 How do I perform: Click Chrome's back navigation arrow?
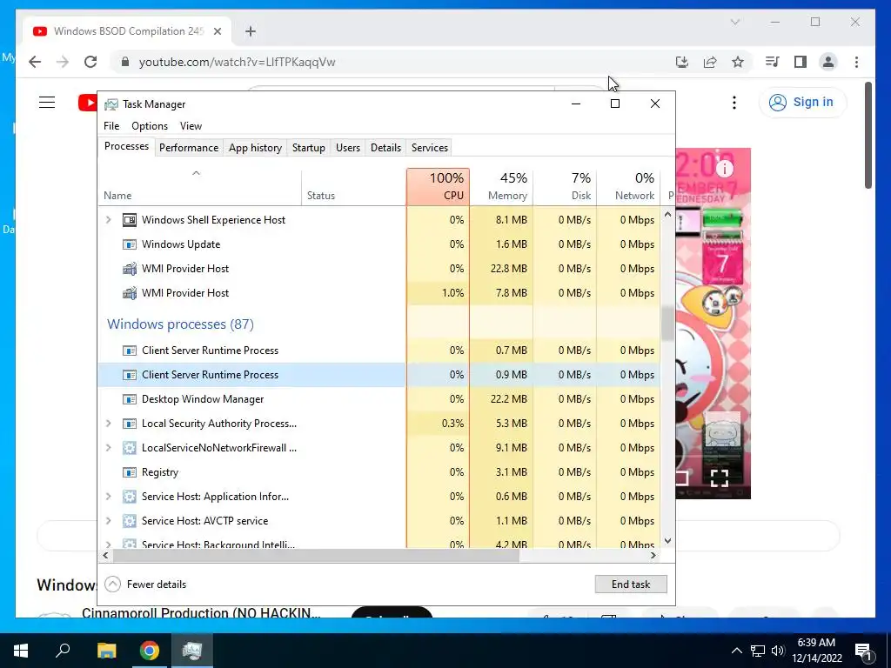point(35,62)
